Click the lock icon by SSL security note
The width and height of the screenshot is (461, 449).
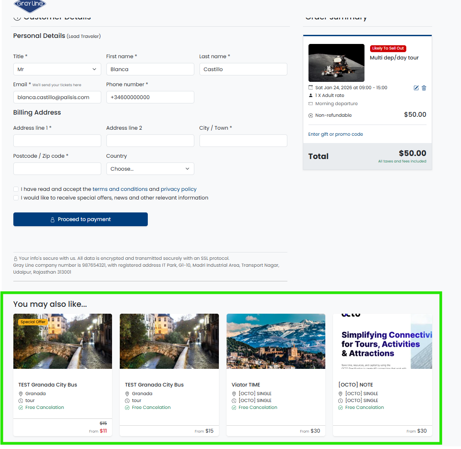point(16,259)
